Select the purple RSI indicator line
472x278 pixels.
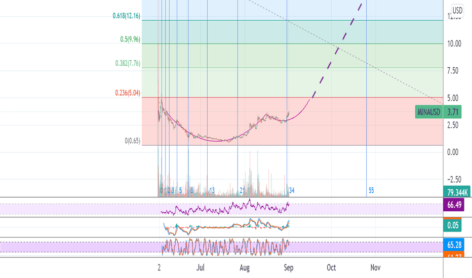[225, 207]
